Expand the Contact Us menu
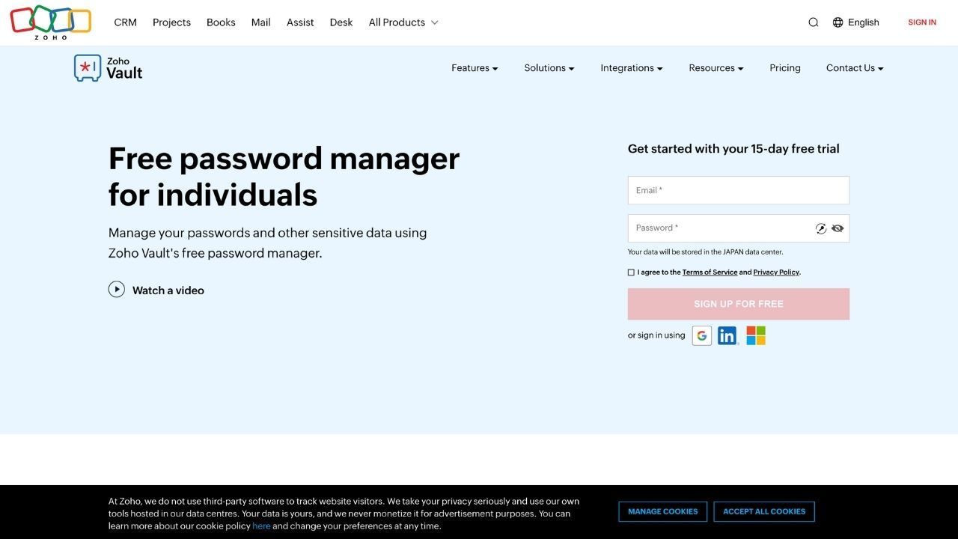This screenshot has width=958, height=539. tap(855, 68)
